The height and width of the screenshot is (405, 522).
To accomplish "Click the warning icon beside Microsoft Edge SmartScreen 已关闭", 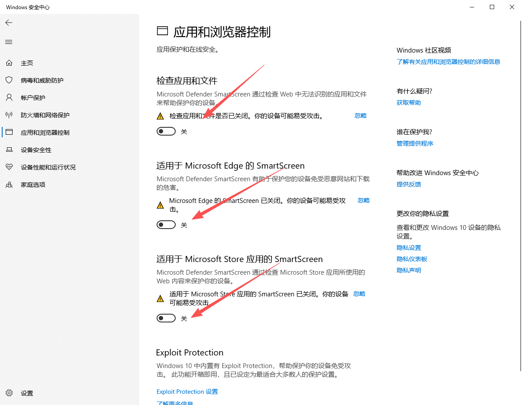I will (161, 205).
